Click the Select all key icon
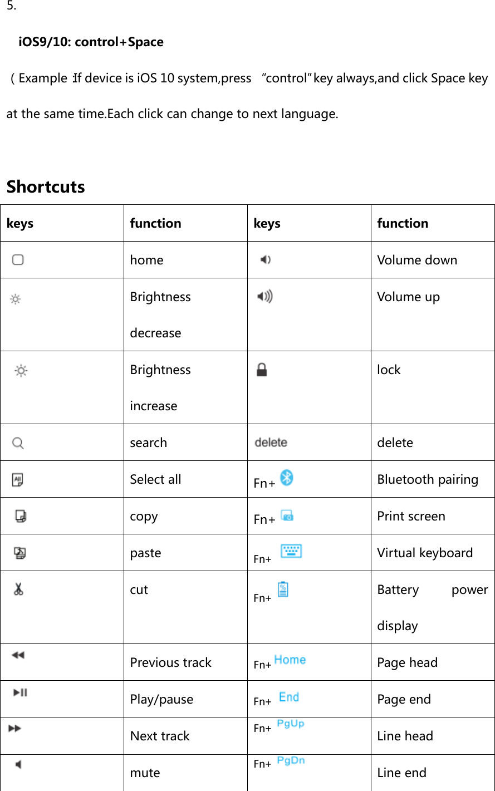This screenshot has width=495, height=791. click(18, 479)
